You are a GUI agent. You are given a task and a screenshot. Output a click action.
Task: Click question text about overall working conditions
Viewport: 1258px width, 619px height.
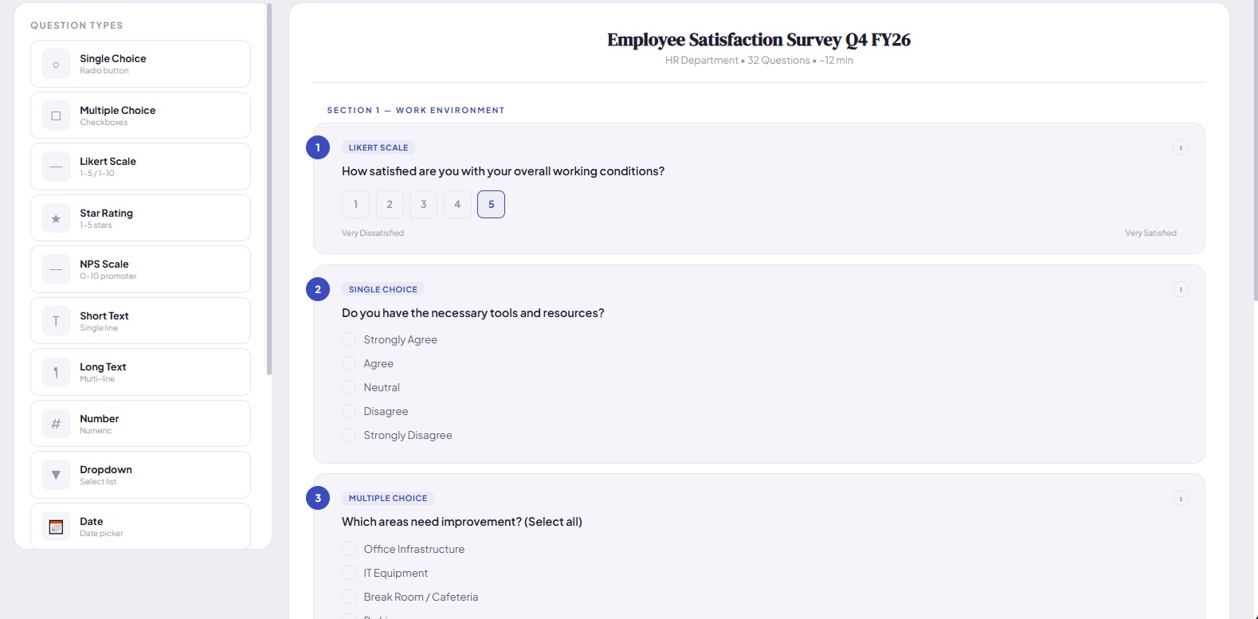pos(503,171)
